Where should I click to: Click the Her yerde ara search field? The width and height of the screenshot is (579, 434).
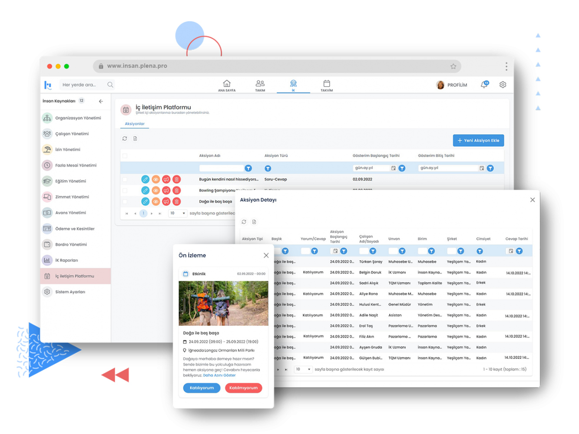83,85
